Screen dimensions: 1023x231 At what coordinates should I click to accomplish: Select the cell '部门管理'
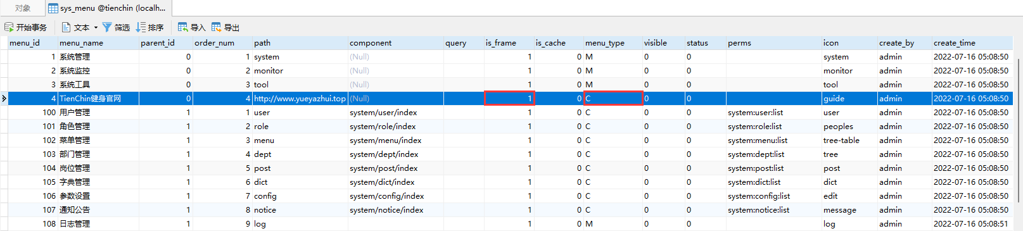(x=98, y=154)
